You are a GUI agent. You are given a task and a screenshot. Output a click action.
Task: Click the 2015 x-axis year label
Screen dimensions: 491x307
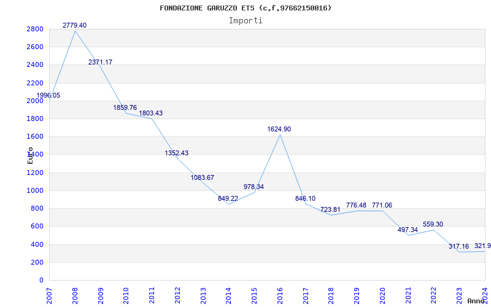pos(255,296)
